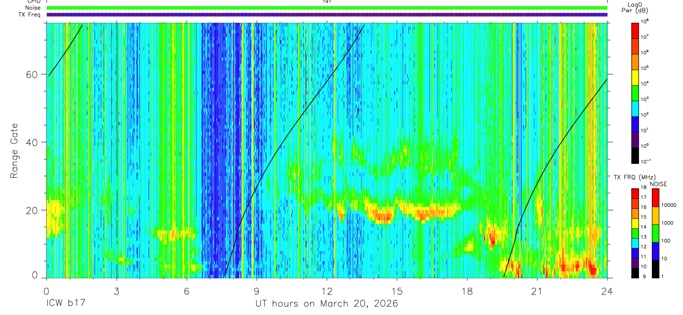683x315 pixels.
Task: Click the red top segment of NOISE colorbar
Action: click(656, 197)
